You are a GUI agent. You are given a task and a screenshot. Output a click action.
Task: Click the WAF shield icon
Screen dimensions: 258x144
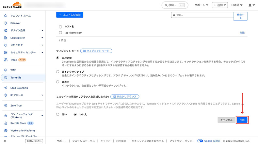(6, 70)
